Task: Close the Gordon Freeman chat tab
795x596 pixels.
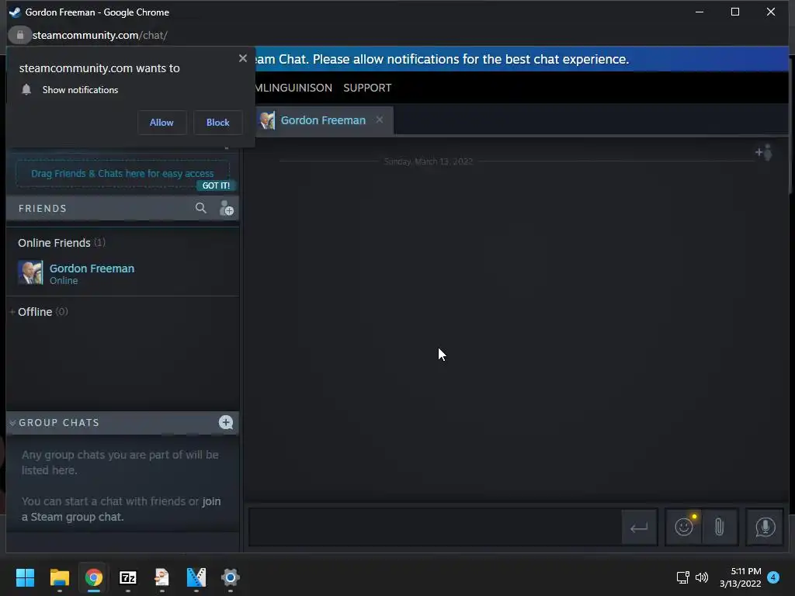Action: coord(379,120)
